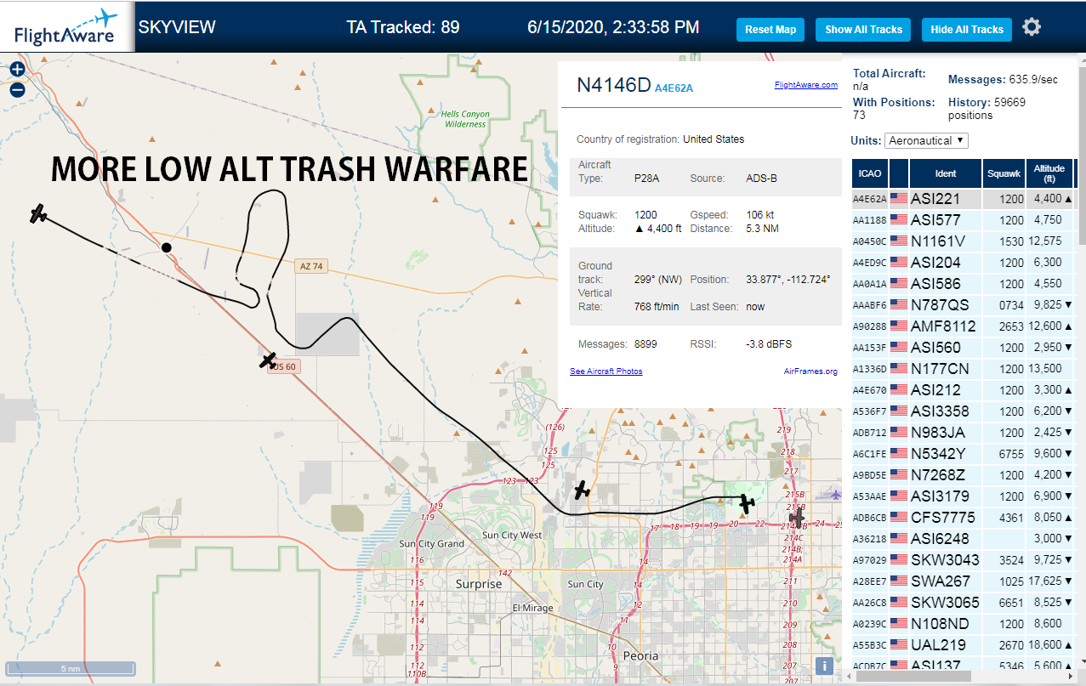Click ICAO cell AA1188 in table
The width and height of the screenshot is (1086, 686).
(x=870, y=220)
